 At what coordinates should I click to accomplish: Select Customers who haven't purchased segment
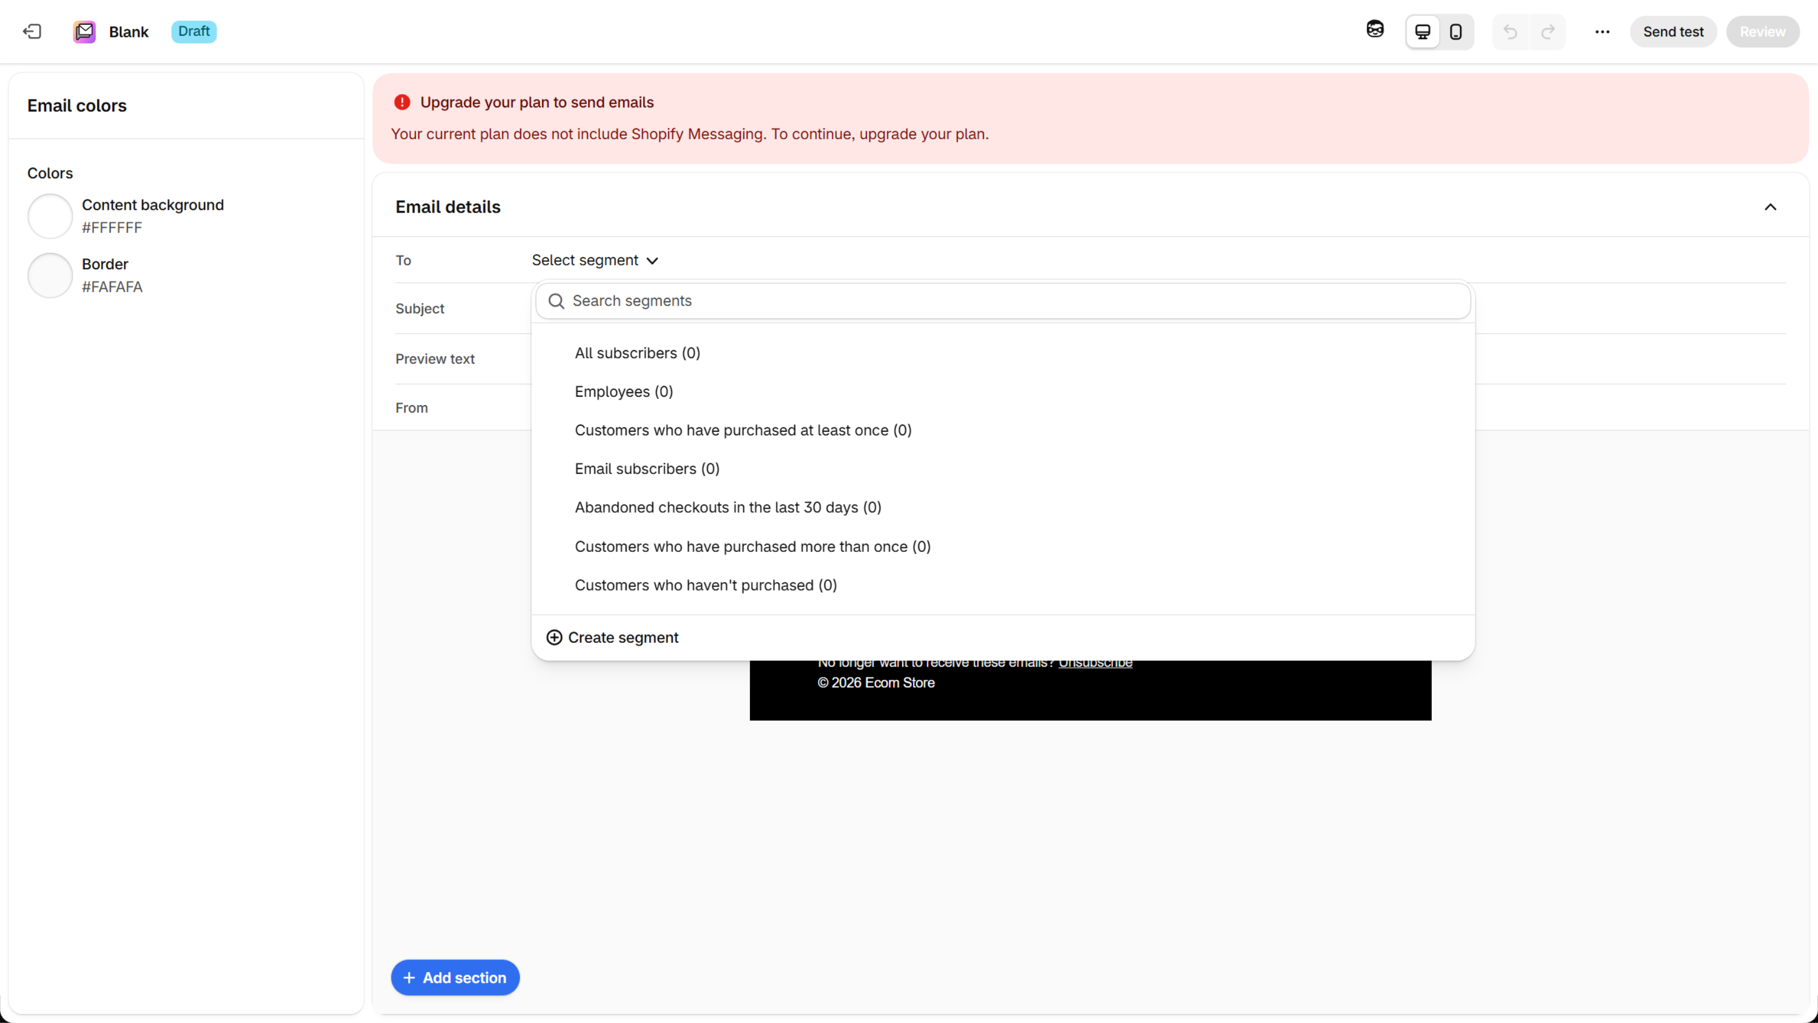point(1003,585)
